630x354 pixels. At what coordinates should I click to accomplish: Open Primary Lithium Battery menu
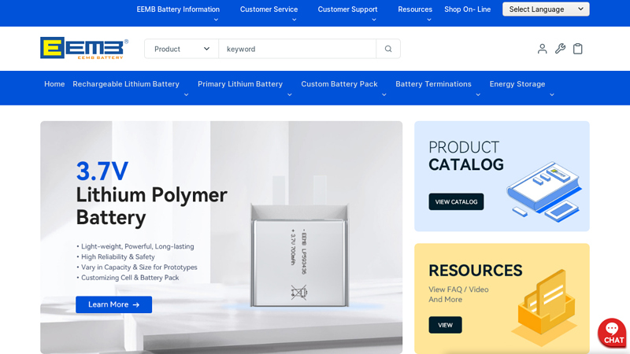(x=240, y=84)
